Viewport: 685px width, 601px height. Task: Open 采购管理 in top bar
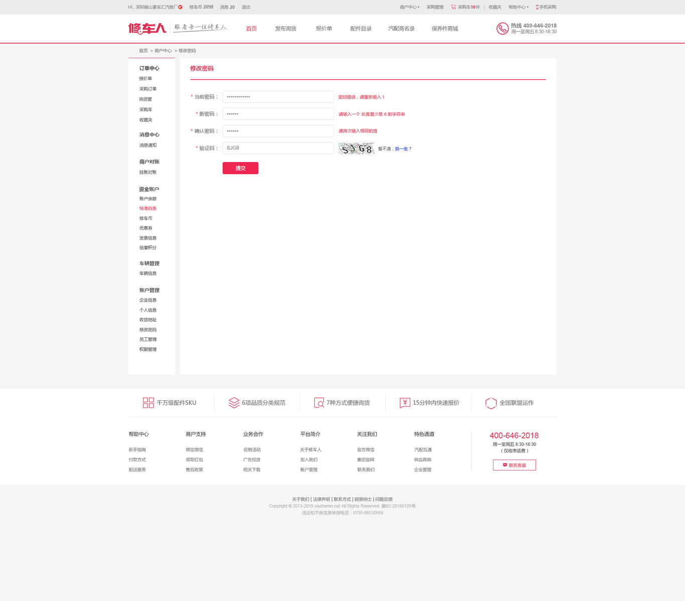pos(435,7)
